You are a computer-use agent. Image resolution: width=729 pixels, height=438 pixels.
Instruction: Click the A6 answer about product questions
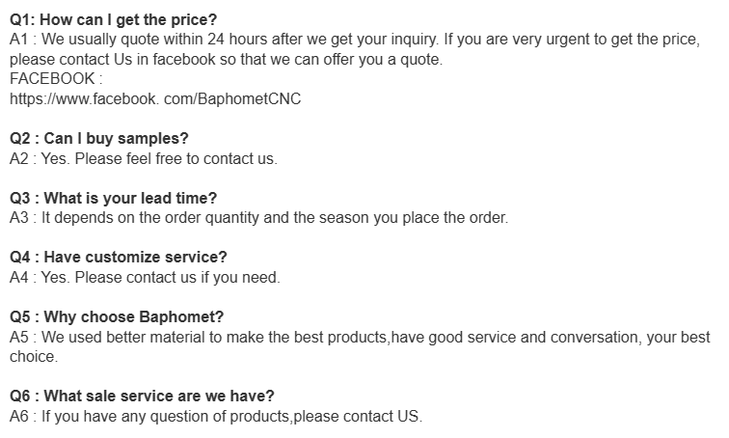click(x=216, y=417)
